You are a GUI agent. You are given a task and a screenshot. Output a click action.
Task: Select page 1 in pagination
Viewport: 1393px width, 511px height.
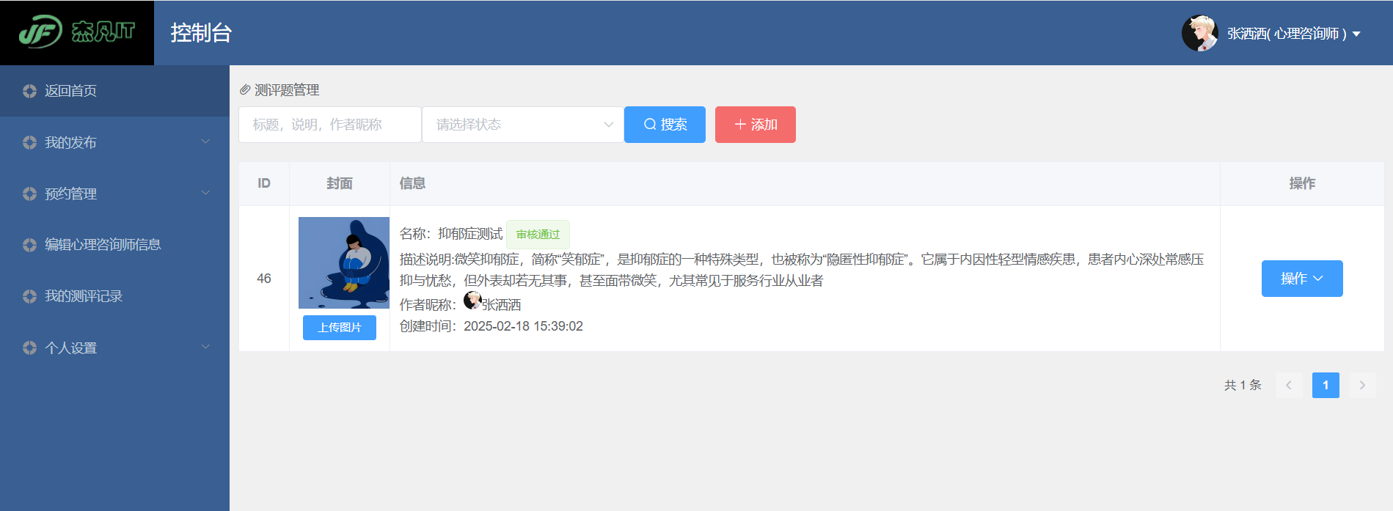click(1326, 385)
